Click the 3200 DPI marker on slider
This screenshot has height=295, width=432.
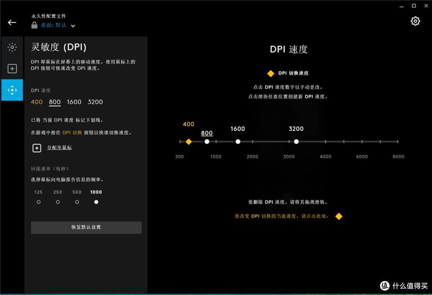click(296, 142)
